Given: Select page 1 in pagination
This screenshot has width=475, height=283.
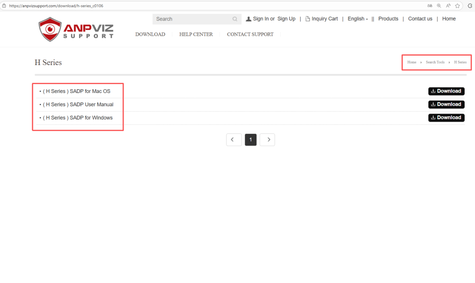Looking at the screenshot, I should (x=250, y=140).
